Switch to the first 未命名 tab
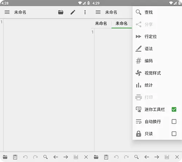182x162 pixels. [101, 23]
